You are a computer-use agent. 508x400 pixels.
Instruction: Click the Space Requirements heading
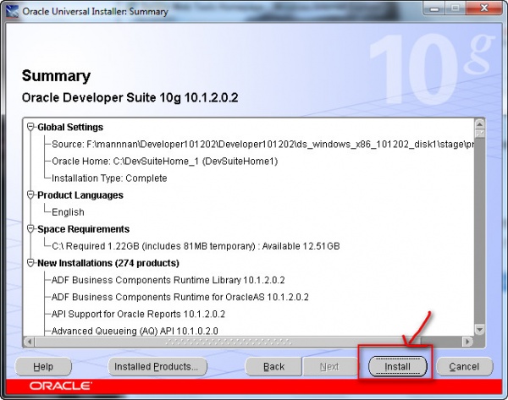(83, 229)
